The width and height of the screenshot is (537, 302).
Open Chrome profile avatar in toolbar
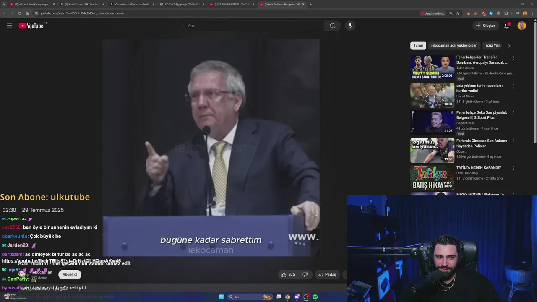[524, 13]
